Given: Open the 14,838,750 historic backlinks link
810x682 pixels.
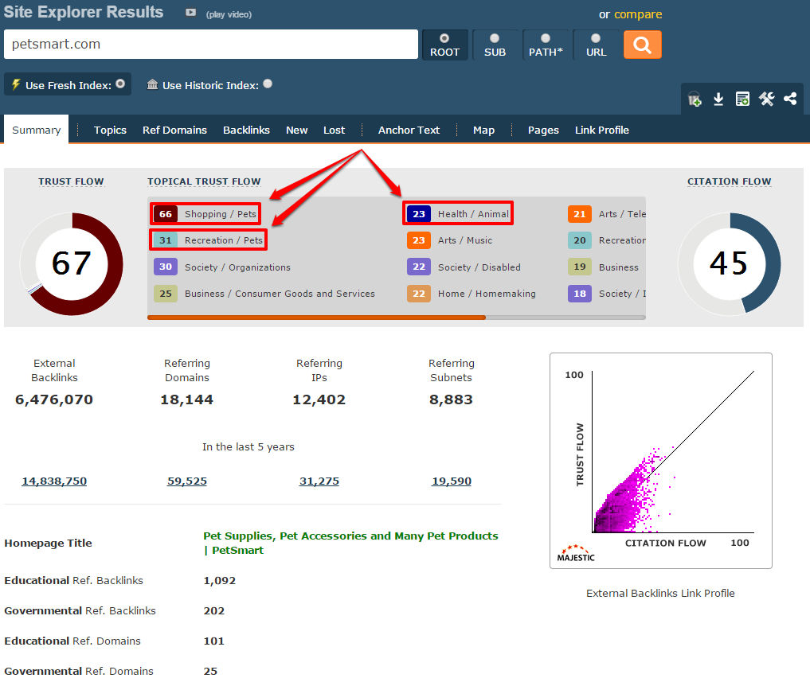Looking at the screenshot, I should point(54,481).
